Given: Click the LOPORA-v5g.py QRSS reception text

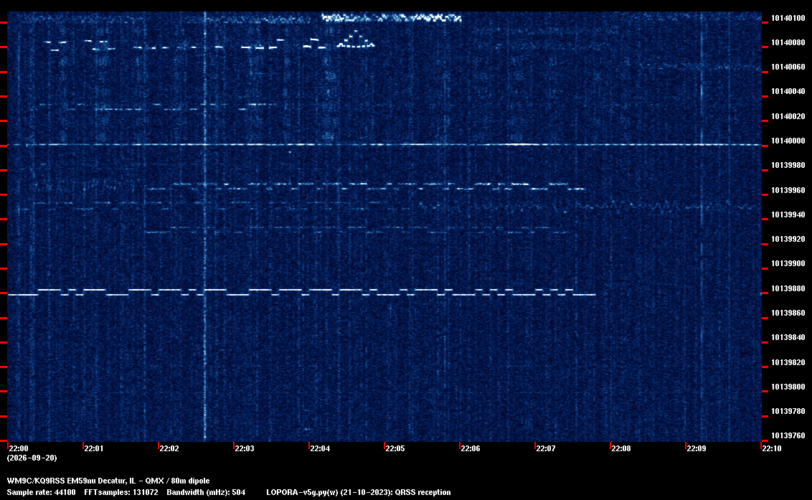Looking at the screenshot, I should [x=359, y=492].
